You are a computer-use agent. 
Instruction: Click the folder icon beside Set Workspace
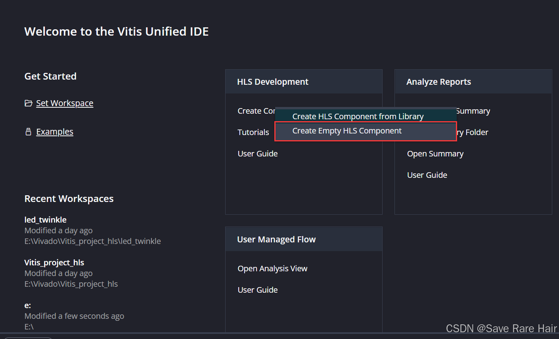pyautogui.click(x=28, y=103)
